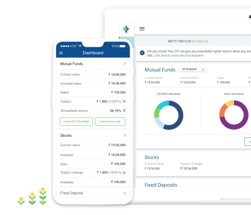
Task: Tap Mutual Funds section title on phone
Action: coord(72,64)
